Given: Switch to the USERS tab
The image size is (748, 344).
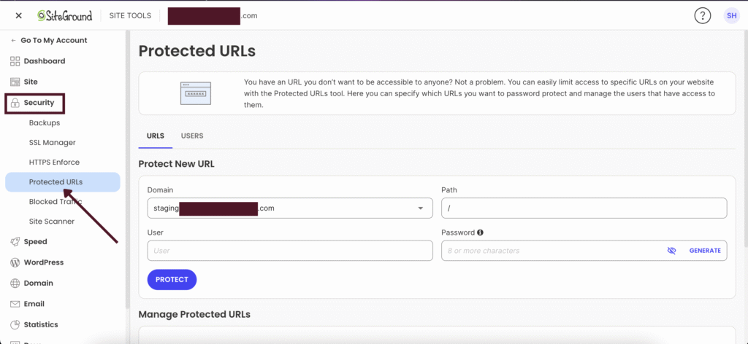Looking at the screenshot, I should 192,136.
